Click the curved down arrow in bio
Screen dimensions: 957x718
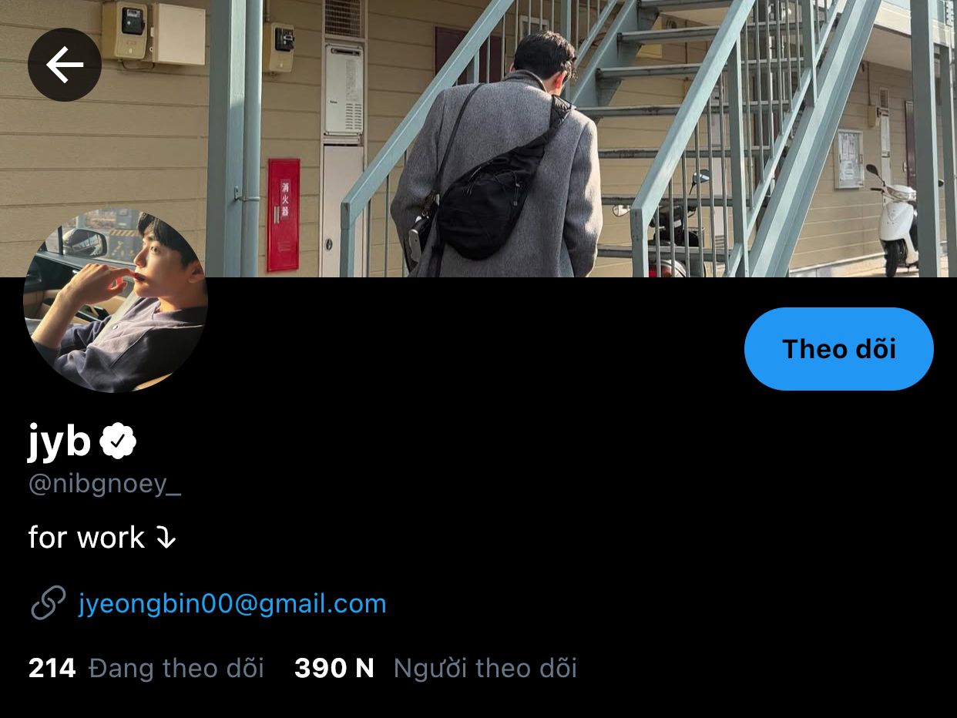pos(166,538)
